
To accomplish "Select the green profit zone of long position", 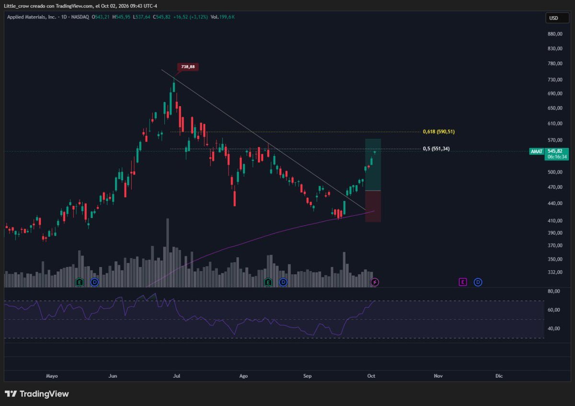I will pos(373,164).
